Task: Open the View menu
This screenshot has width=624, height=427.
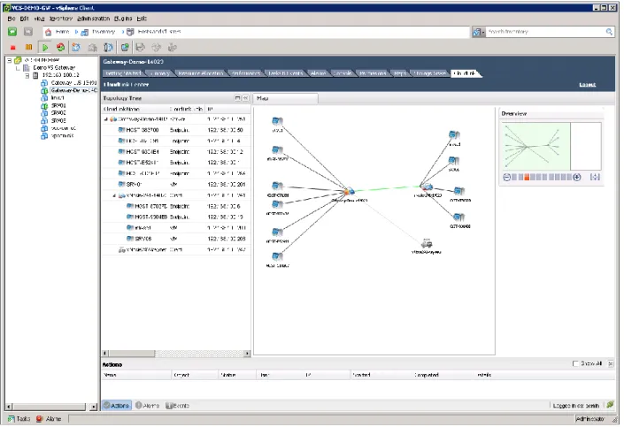Action: pyautogui.click(x=39, y=19)
